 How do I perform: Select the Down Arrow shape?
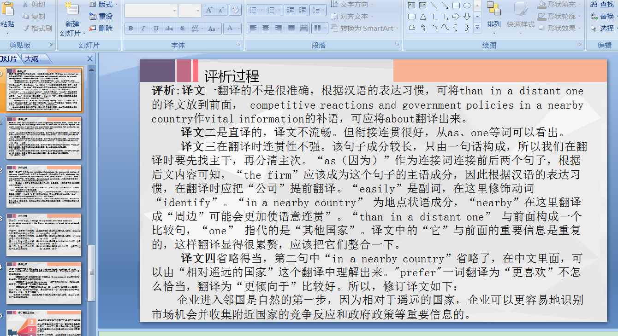point(467,17)
